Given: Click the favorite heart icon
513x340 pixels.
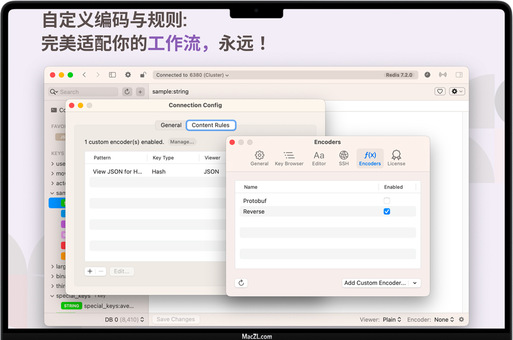Looking at the screenshot, I should [x=440, y=91].
